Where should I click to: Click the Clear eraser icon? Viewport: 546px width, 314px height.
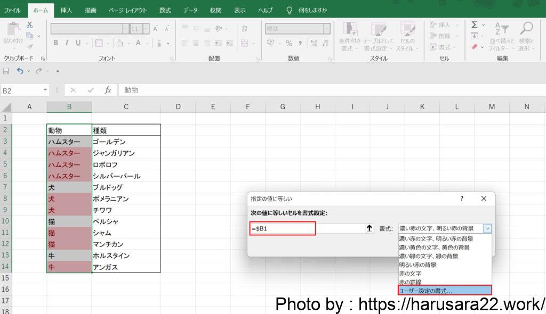coord(474,47)
